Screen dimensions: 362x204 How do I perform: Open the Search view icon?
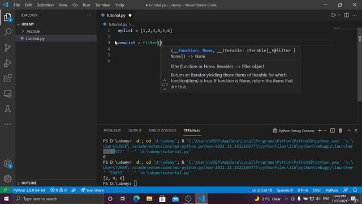click(x=7, y=32)
